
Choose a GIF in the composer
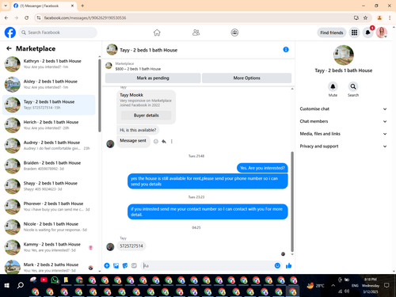coord(134,265)
